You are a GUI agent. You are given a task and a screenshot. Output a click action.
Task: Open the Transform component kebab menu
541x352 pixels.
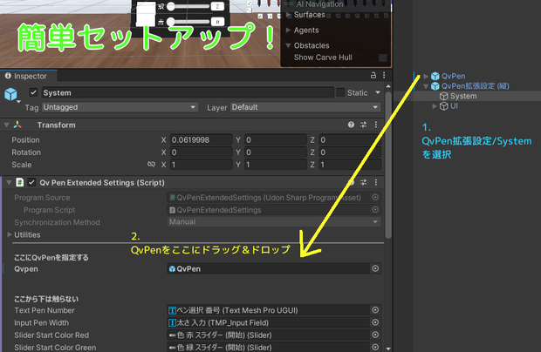pyautogui.click(x=376, y=125)
